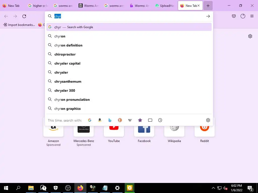This screenshot has width=258, height=193.
Task: Select 'chrysler 300' suggestion
Action: point(129,90)
